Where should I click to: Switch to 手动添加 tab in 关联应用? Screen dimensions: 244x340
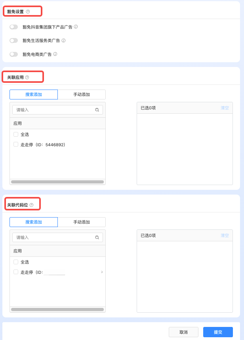pos(82,94)
